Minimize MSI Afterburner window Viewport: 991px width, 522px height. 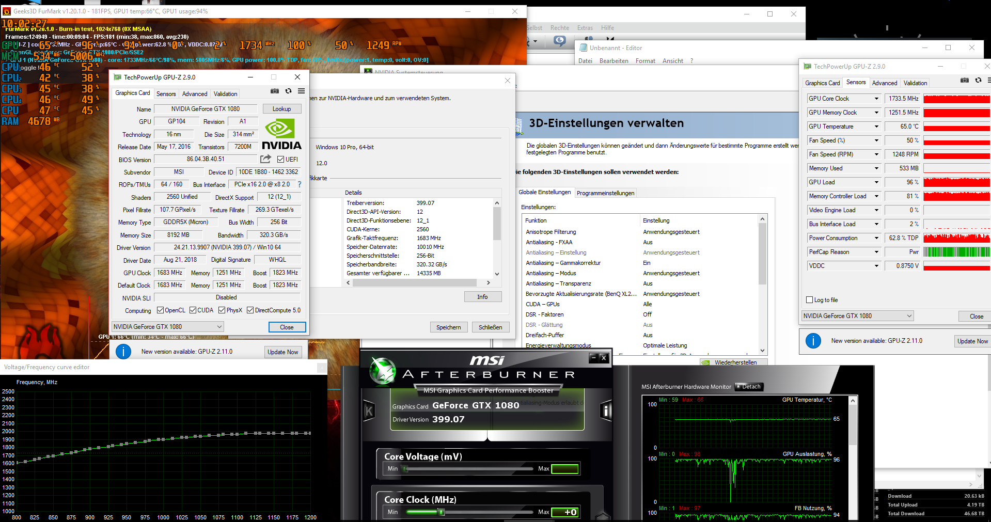coord(593,357)
